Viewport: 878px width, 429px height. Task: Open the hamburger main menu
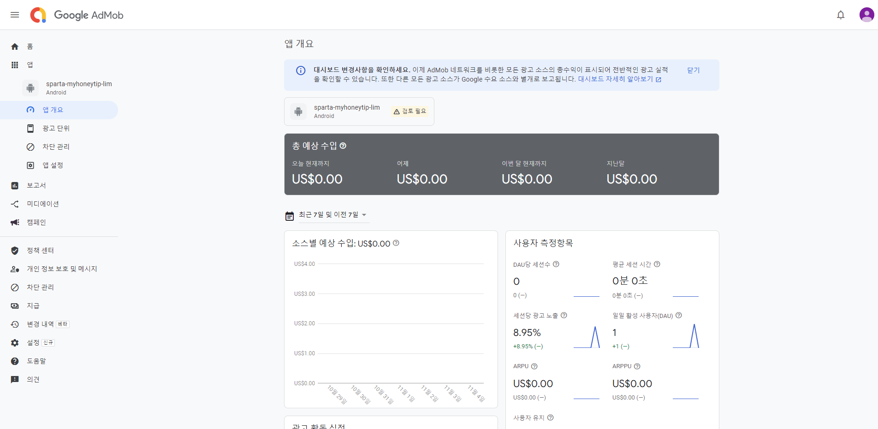coord(15,15)
